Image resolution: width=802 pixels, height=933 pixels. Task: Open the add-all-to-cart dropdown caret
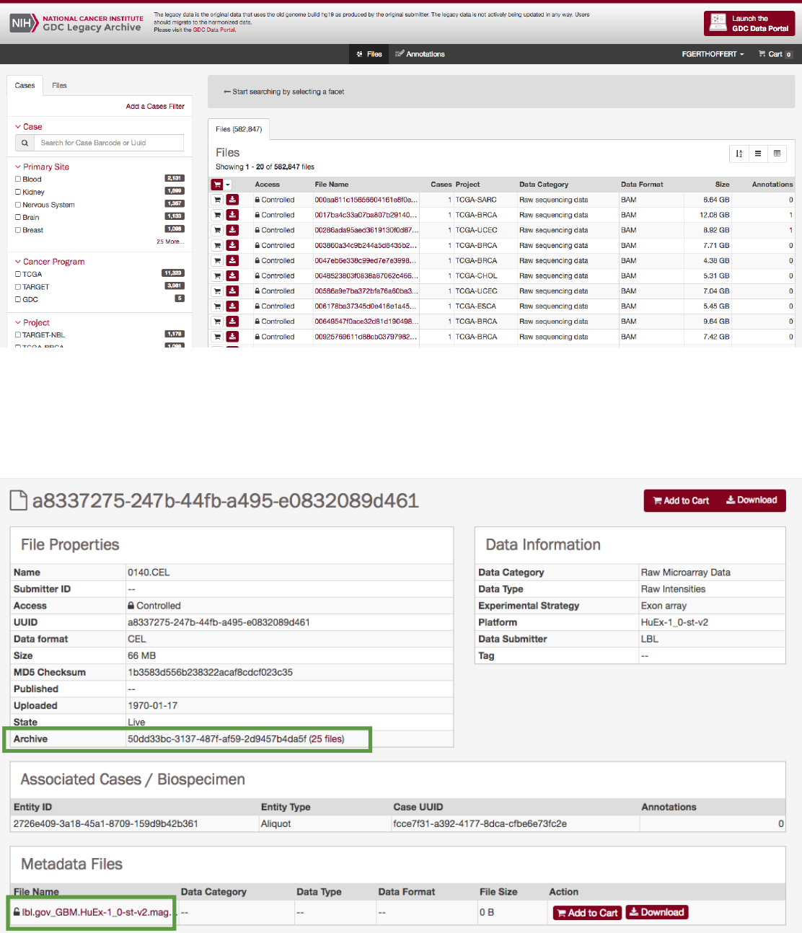point(228,185)
